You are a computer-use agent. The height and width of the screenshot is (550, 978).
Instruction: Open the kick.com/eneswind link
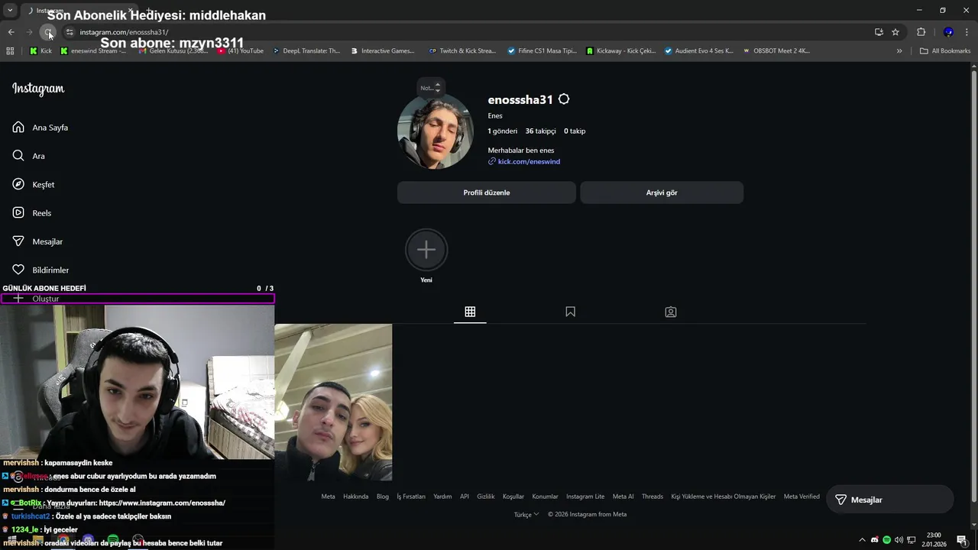point(529,162)
